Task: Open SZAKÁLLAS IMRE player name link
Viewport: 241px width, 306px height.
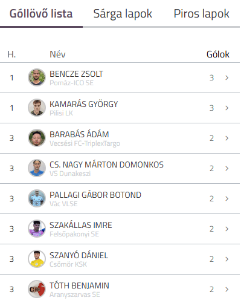Action: click(81, 225)
